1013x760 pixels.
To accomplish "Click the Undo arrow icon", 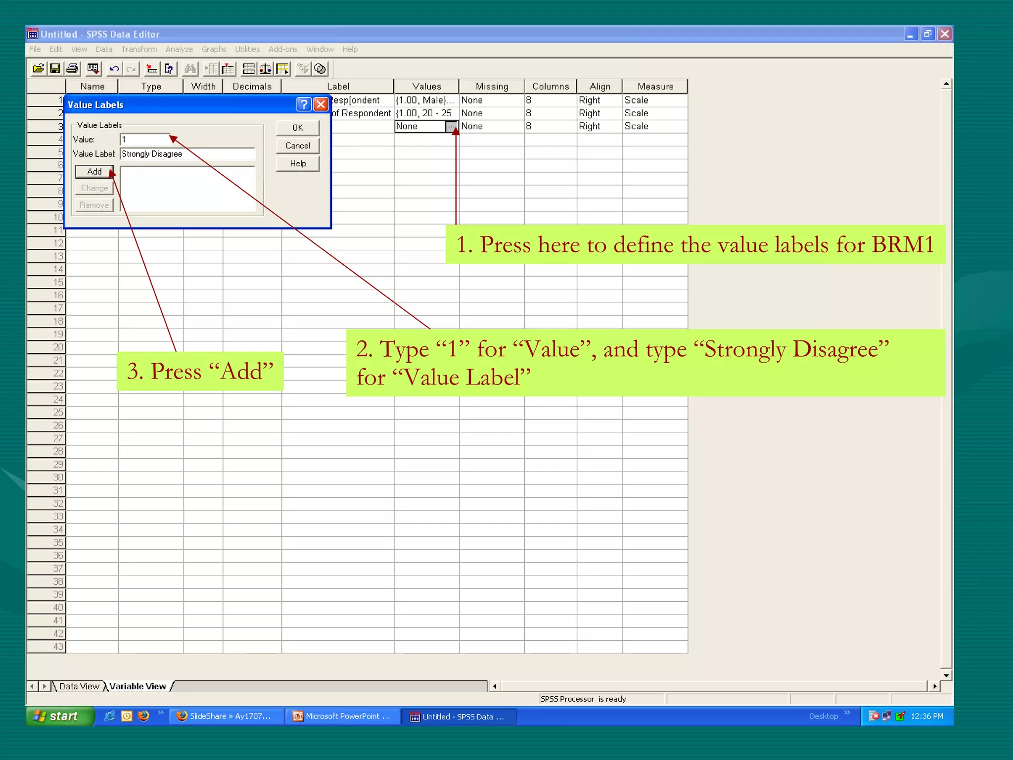I will [114, 69].
